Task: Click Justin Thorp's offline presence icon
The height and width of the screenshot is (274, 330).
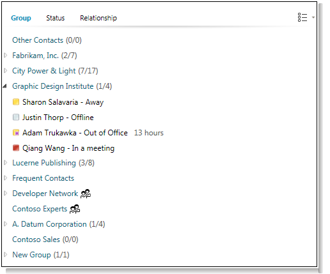Action: 16,118
